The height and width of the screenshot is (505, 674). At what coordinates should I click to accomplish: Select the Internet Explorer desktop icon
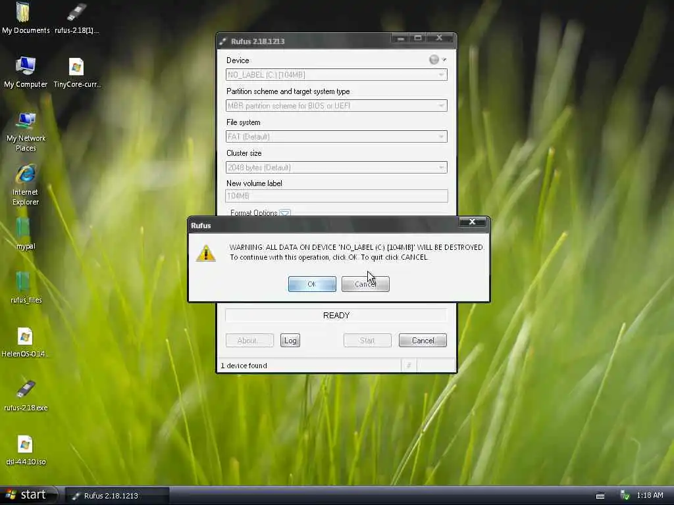[x=26, y=185]
